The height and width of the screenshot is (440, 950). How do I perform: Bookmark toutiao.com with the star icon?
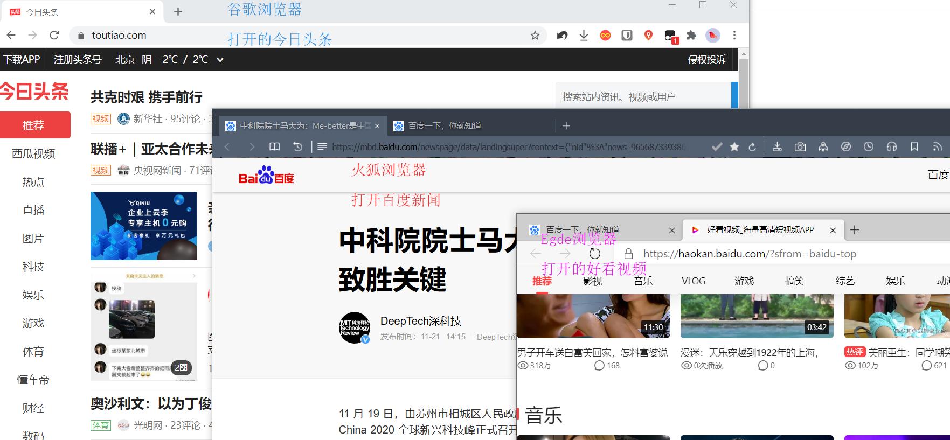click(535, 35)
